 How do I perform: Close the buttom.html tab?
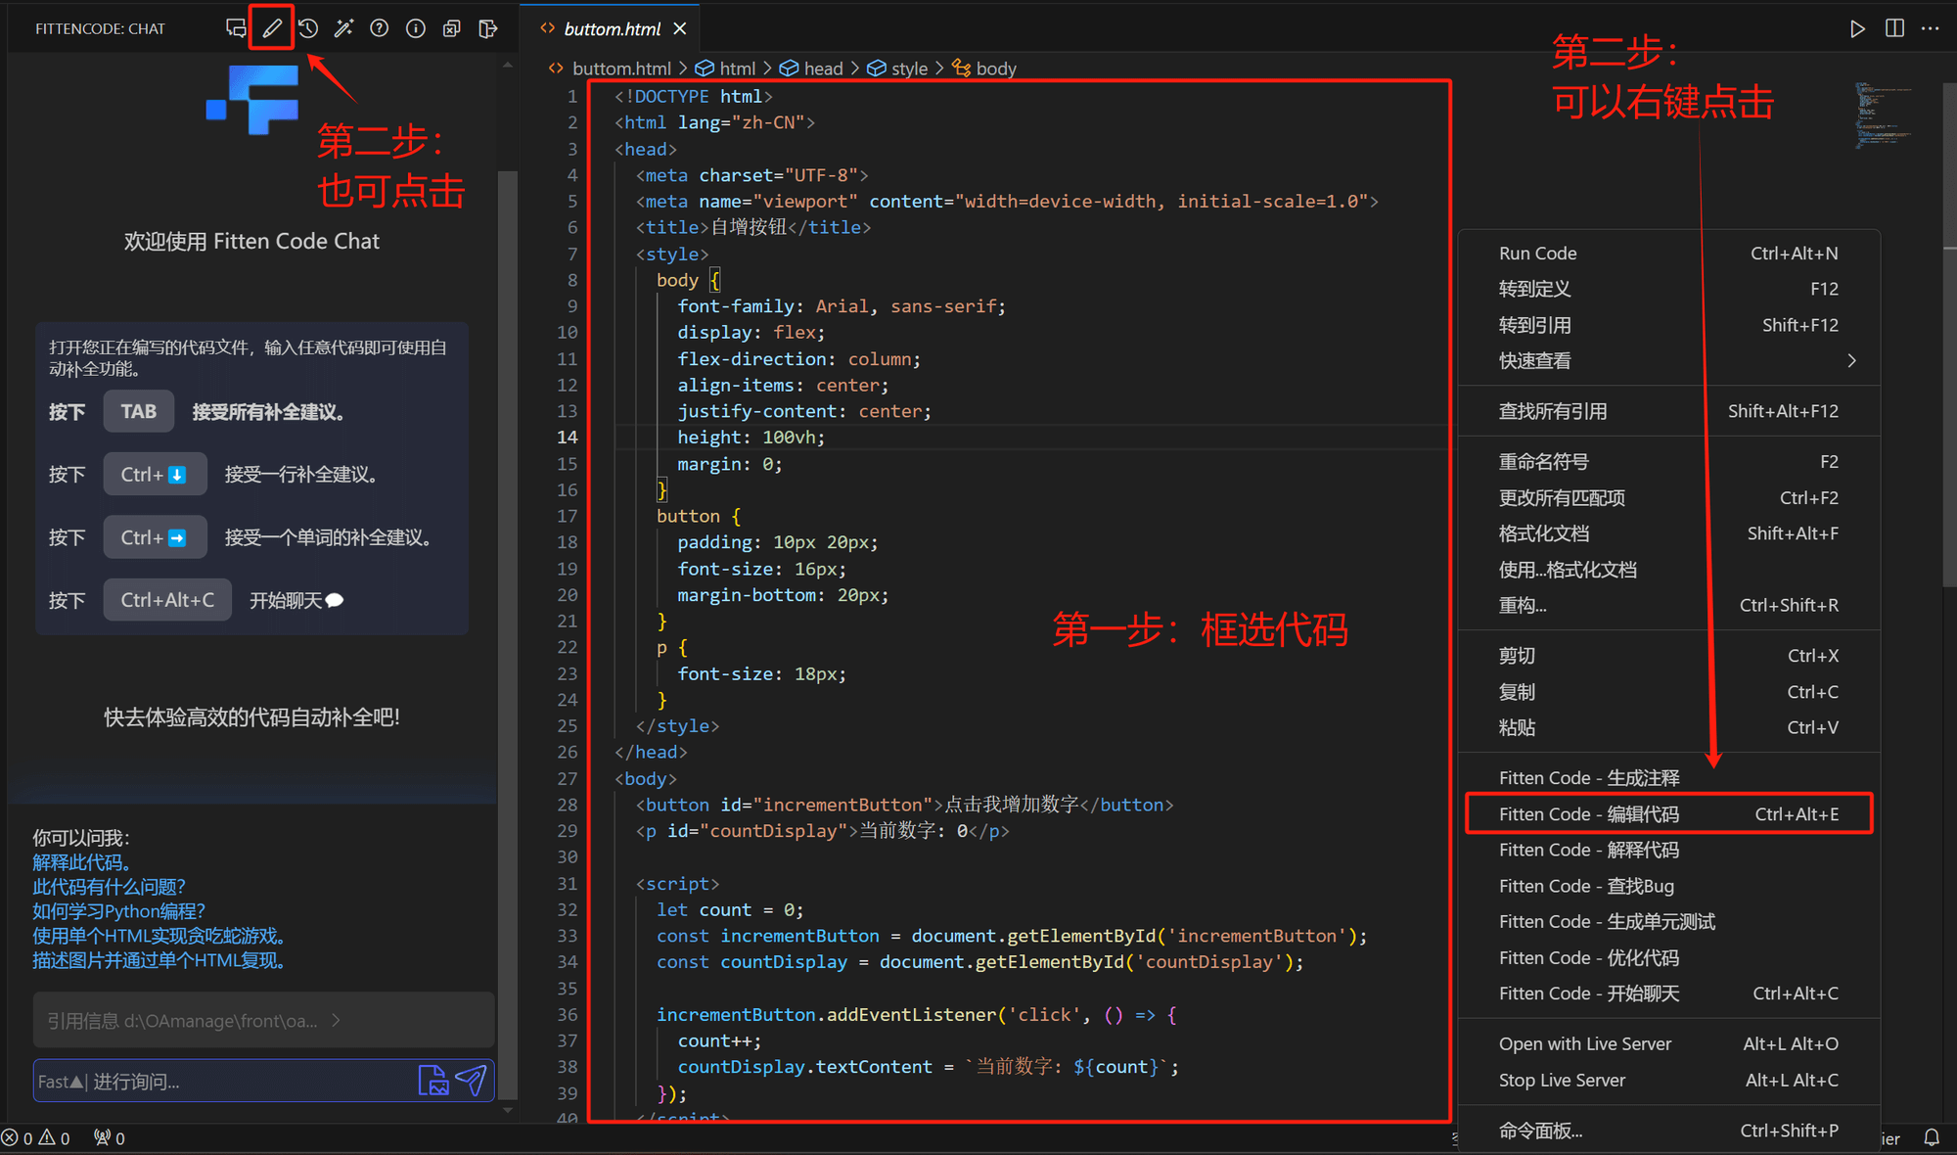(680, 29)
